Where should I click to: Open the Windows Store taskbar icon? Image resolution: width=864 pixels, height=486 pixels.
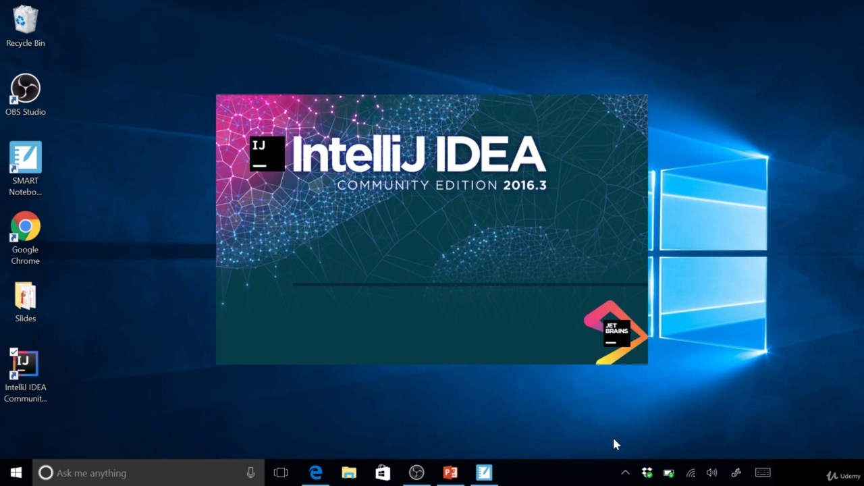383,473
